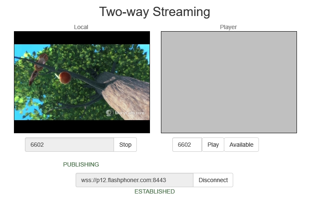Click the Two-way Streaming heading

tap(155, 12)
